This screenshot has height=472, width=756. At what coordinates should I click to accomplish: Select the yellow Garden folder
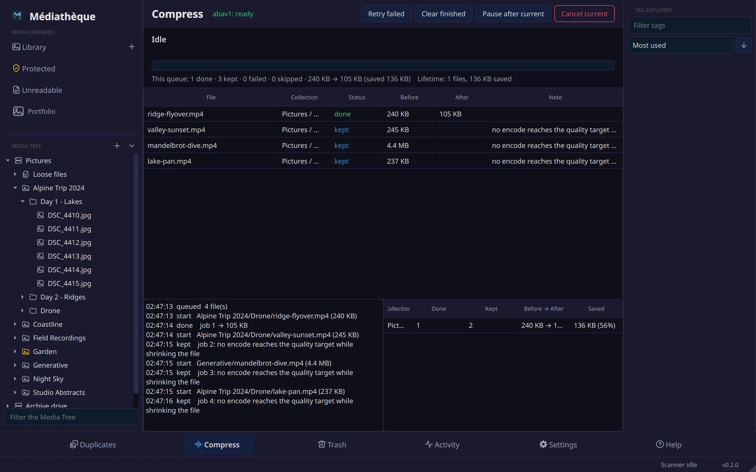[39, 351]
